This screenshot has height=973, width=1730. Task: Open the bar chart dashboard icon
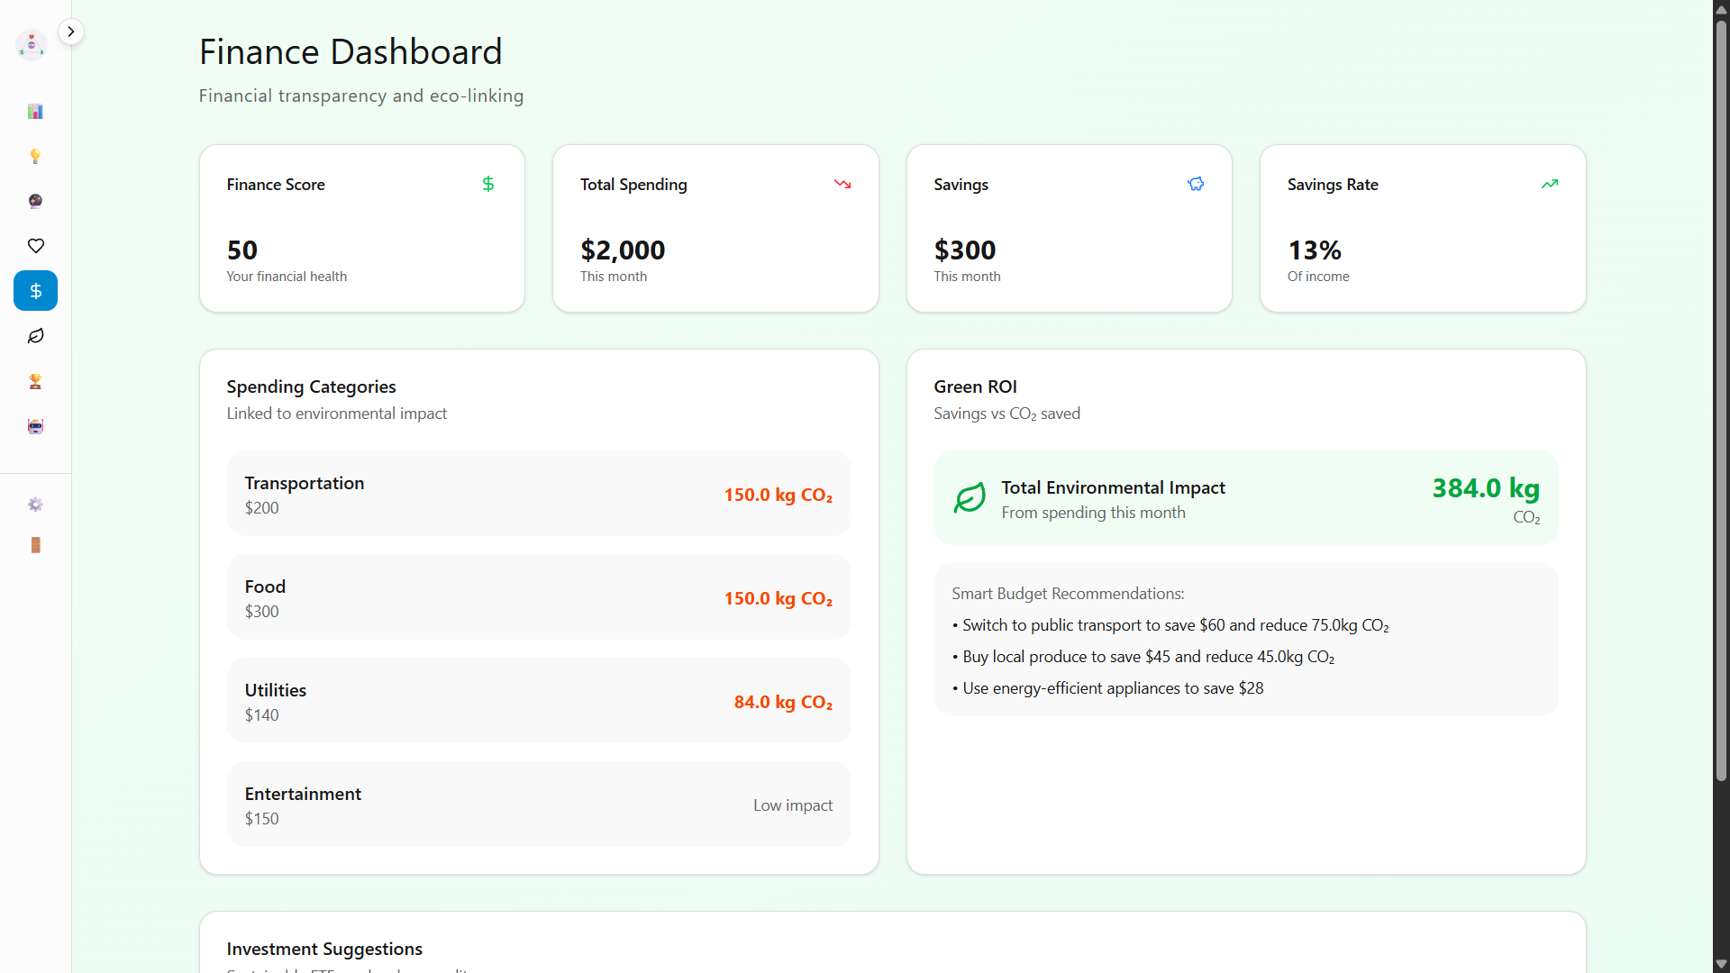[35, 112]
